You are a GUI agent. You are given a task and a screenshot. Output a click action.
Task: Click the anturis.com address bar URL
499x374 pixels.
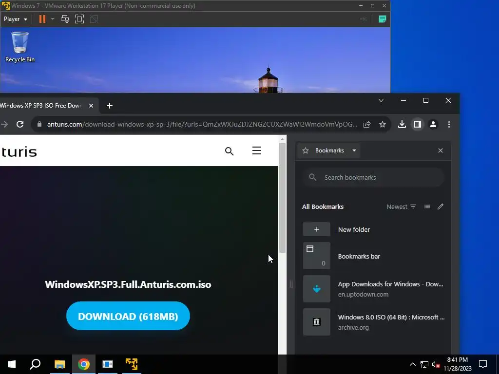coord(202,124)
